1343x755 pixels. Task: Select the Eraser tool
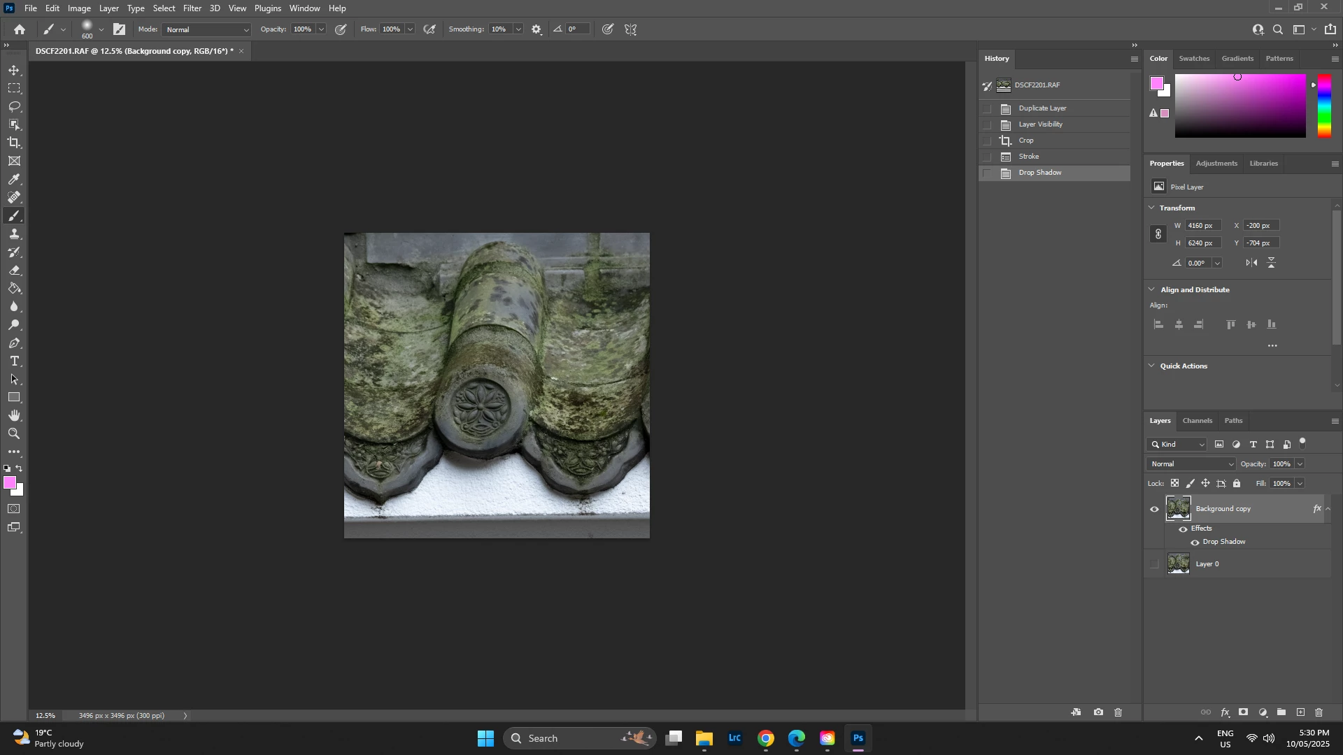click(x=14, y=271)
